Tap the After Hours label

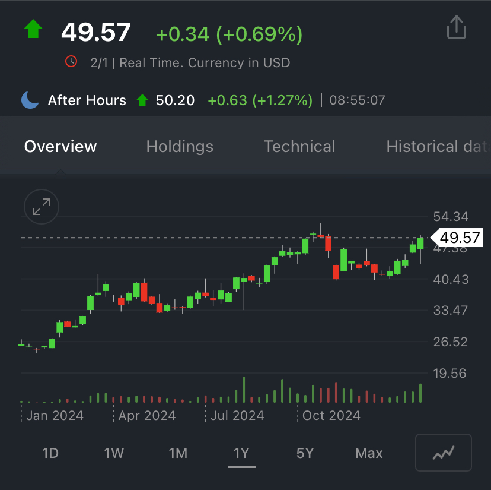coord(87,100)
